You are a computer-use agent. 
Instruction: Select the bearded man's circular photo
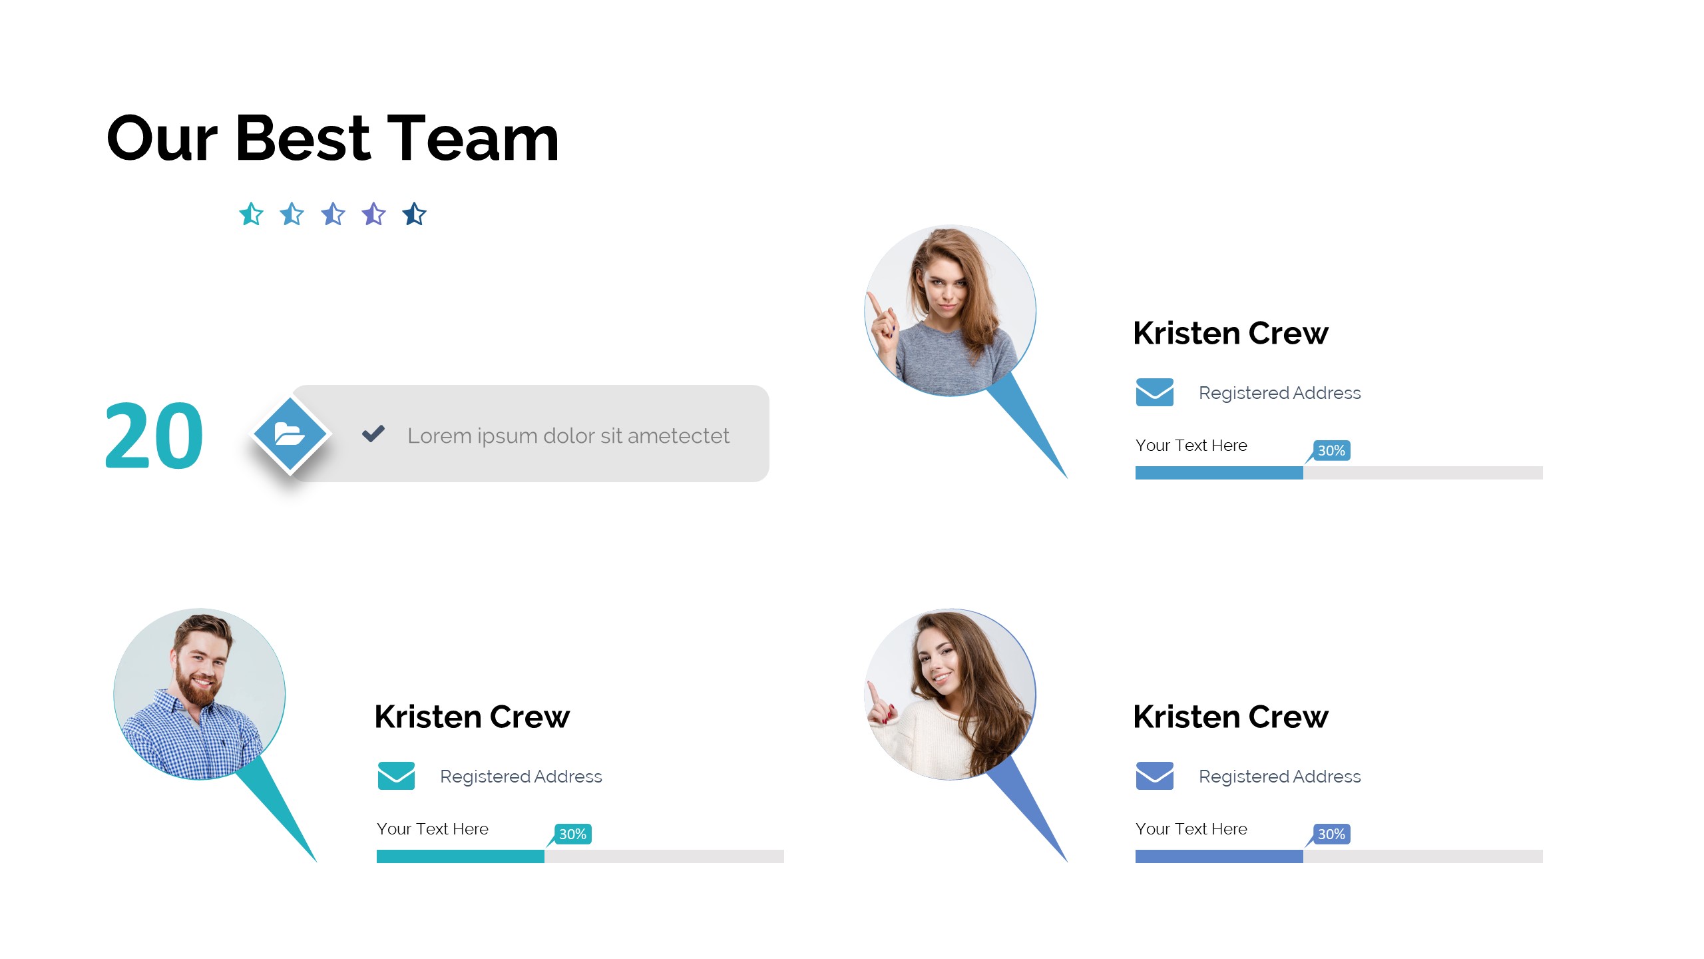tap(200, 694)
